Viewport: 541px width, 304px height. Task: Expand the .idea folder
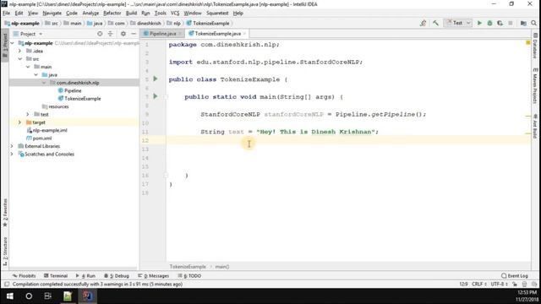19,51
